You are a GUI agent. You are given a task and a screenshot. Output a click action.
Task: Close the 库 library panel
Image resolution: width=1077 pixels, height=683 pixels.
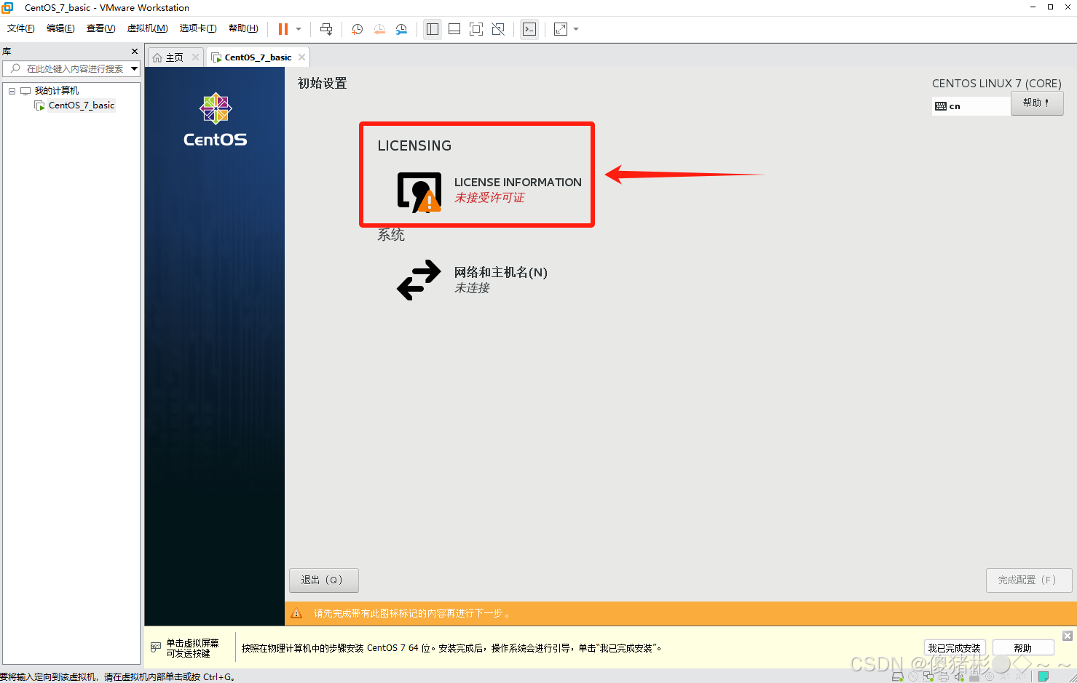135,51
